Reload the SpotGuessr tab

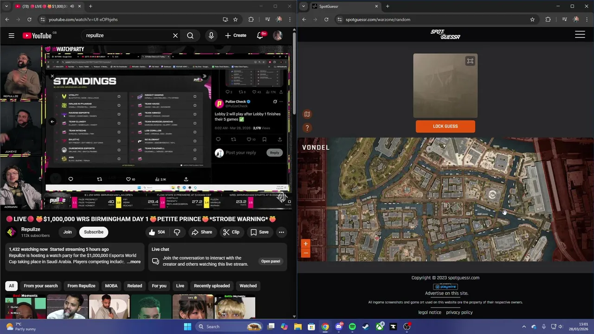pyautogui.click(x=326, y=19)
